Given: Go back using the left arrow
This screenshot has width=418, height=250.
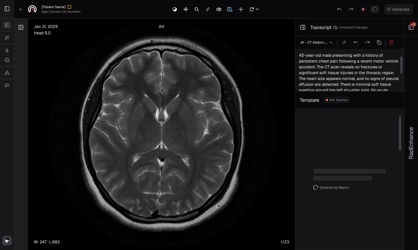Looking at the screenshot, I should coord(21,9).
